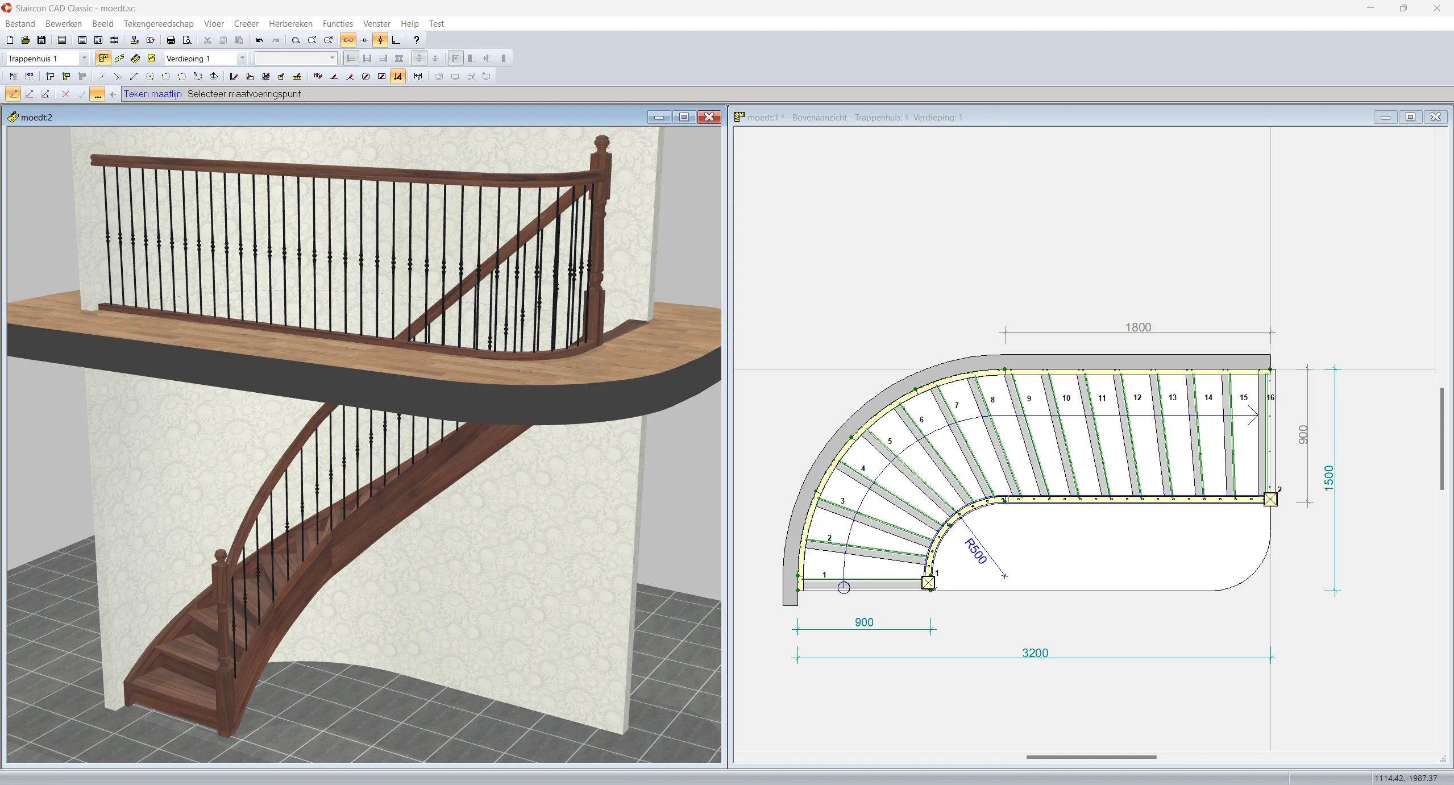1454x785 pixels.
Task: Toggle the highlighted plan view mode button
Action: coord(103,58)
